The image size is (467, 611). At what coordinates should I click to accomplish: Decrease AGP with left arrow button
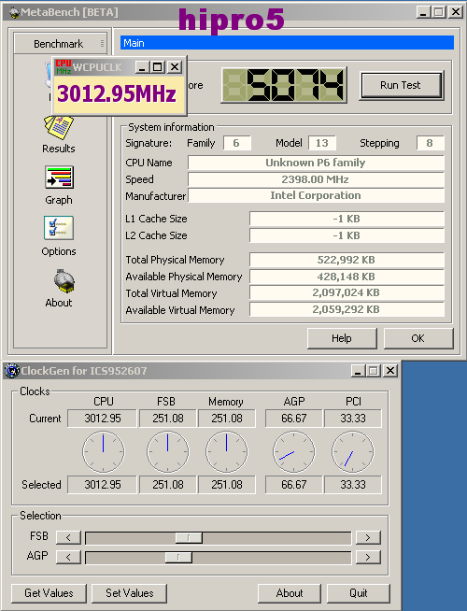(x=68, y=557)
